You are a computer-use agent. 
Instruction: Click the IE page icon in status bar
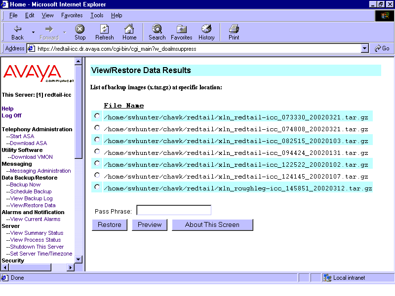click(4, 278)
